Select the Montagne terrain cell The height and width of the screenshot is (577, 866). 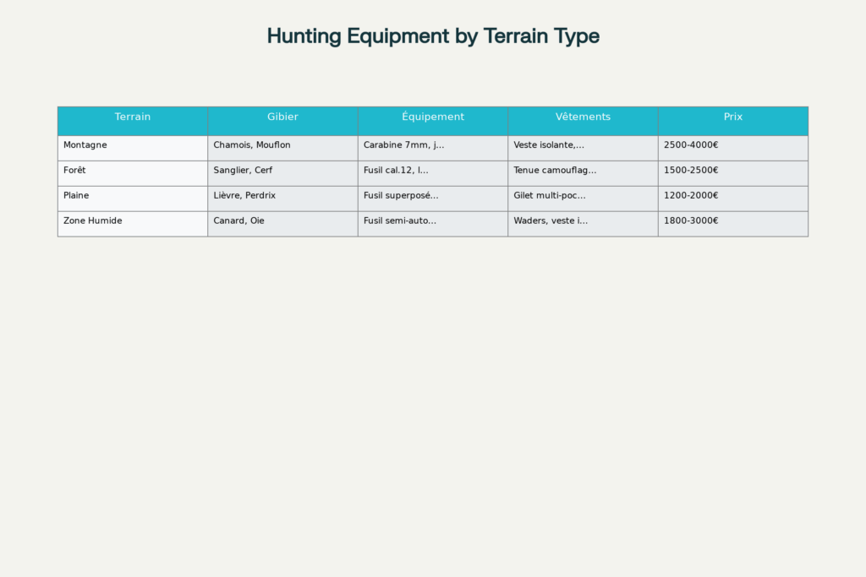133,149
